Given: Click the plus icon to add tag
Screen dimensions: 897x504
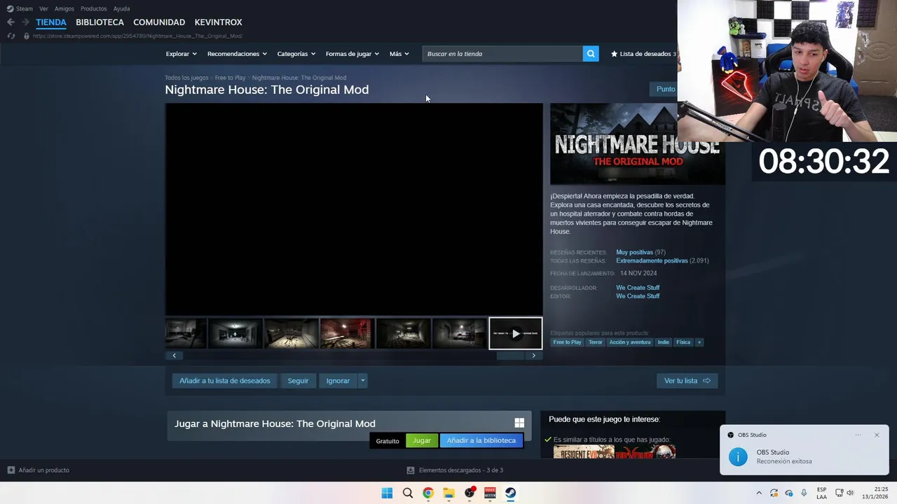Looking at the screenshot, I should 699,342.
